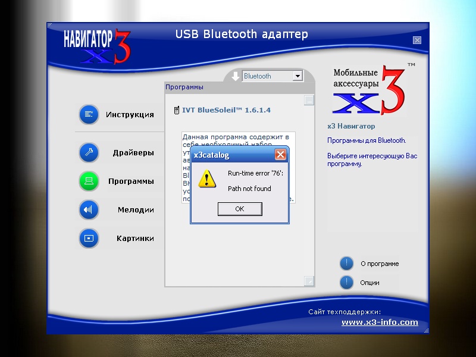Open Опции text link
476x357 pixels.
click(x=369, y=283)
